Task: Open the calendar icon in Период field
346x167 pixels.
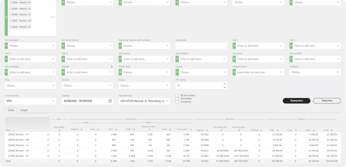Action: (x=110, y=101)
